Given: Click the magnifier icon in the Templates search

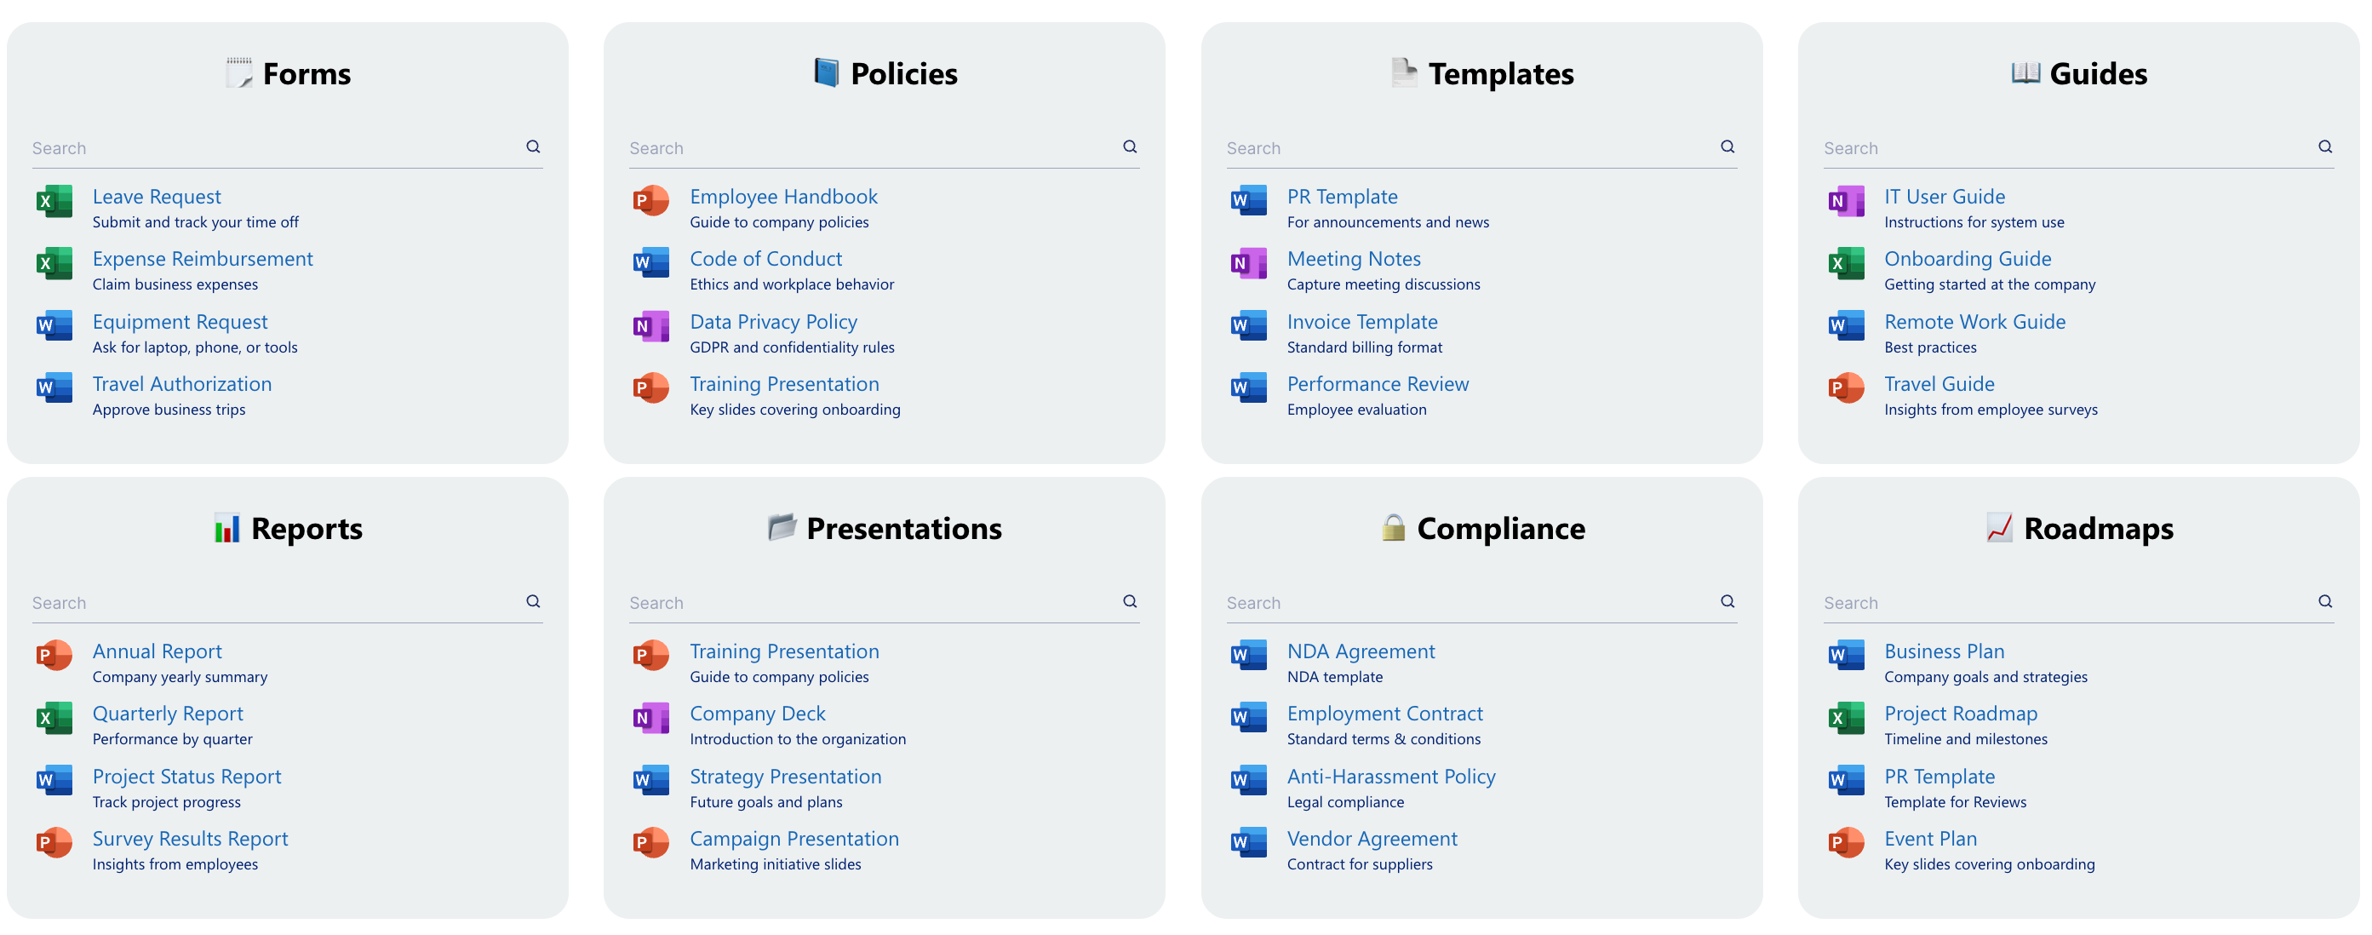Looking at the screenshot, I should pyautogui.click(x=1727, y=146).
